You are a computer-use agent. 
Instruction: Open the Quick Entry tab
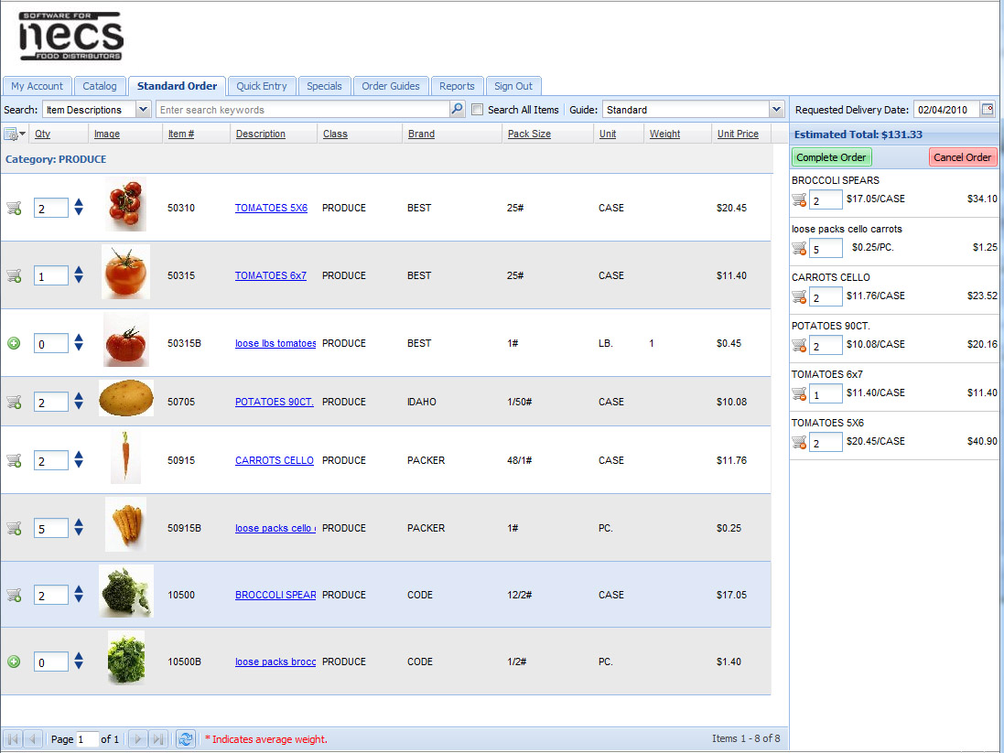click(261, 86)
